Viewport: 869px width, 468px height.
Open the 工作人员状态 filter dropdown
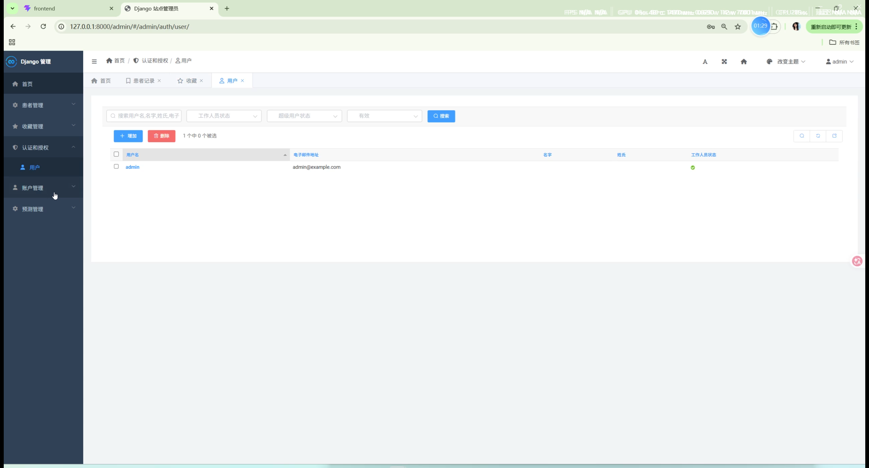click(224, 116)
